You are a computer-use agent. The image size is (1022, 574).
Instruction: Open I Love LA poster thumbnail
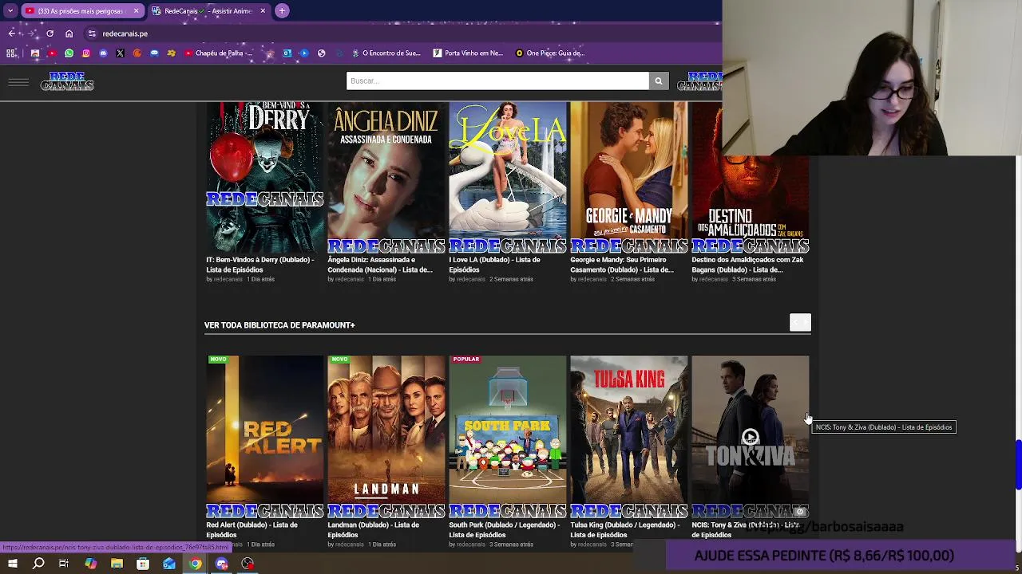(508, 177)
